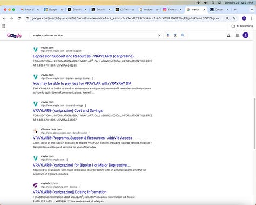View site information icon in address bar
This screenshot has width=256, height=205.
pyautogui.click(x=28, y=18)
